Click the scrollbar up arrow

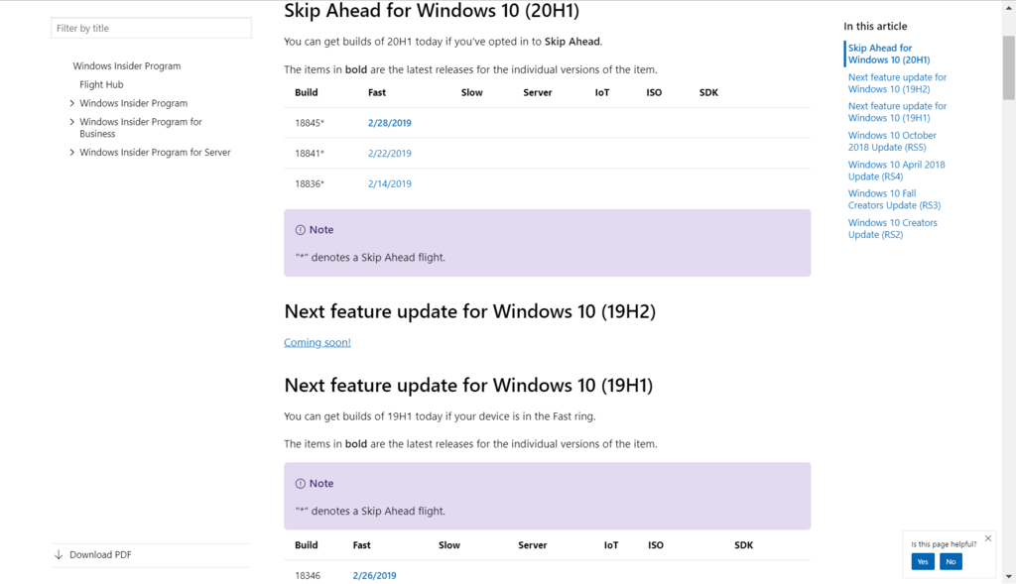click(x=1008, y=6)
